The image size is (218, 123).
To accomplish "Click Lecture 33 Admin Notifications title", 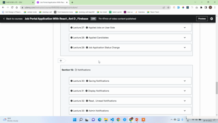I will [x=98, y=111].
